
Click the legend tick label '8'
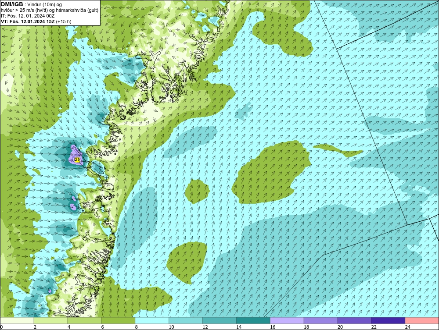tap(137, 327)
